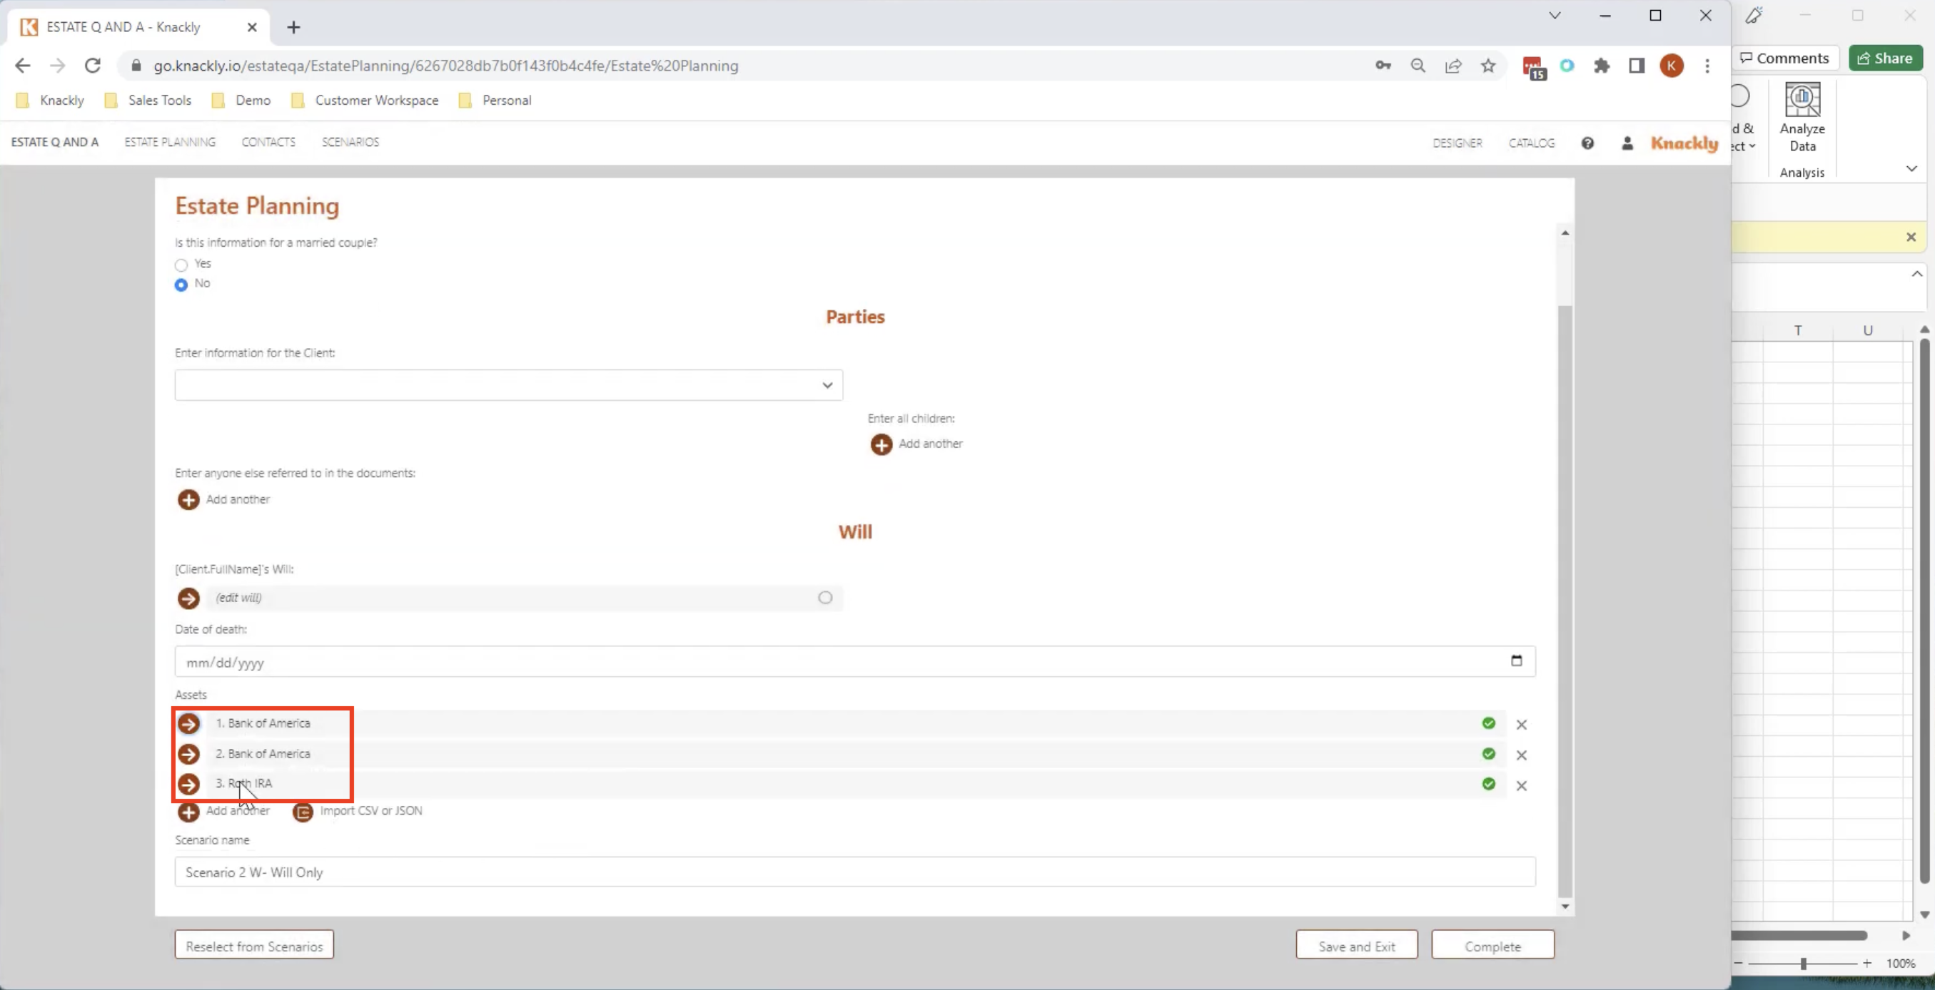Click the Complete button

coord(1492,945)
